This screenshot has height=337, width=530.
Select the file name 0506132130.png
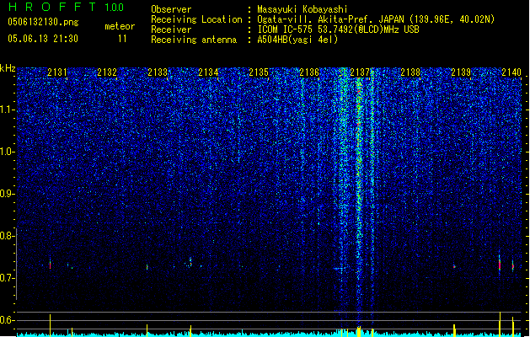(43, 22)
